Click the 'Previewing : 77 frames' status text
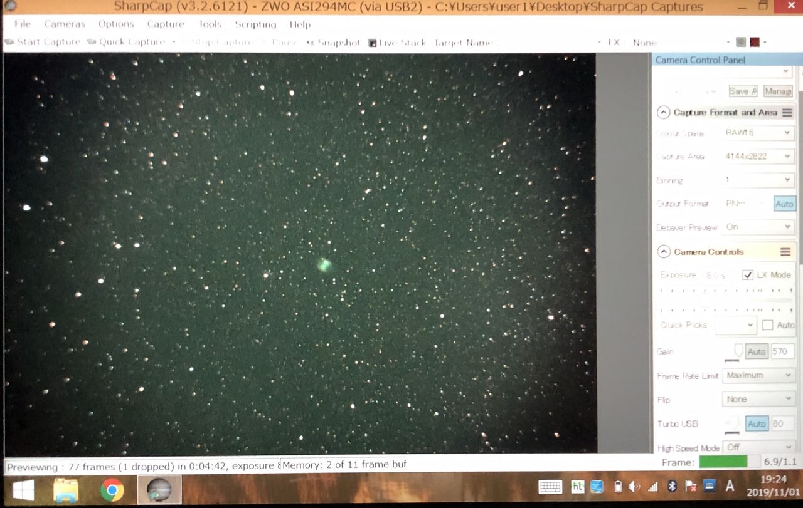This screenshot has height=508, width=803. pyautogui.click(x=142, y=466)
